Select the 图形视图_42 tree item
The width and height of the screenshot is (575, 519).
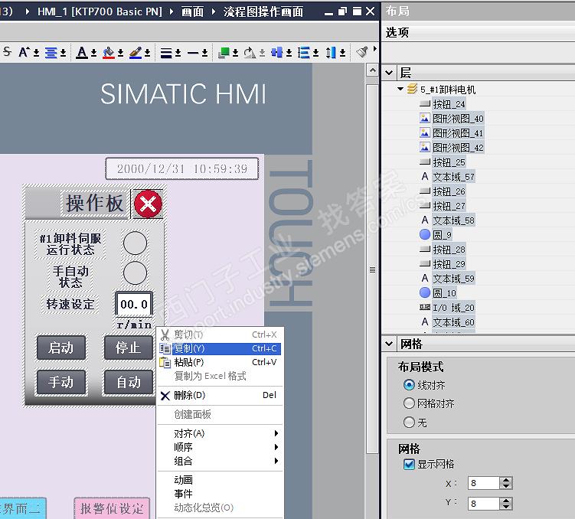pyautogui.click(x=458, y=148)
